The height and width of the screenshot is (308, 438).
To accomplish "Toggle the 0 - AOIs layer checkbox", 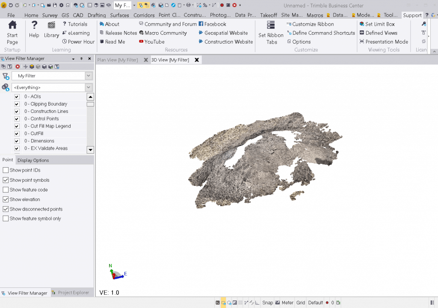I will [17, 97].
